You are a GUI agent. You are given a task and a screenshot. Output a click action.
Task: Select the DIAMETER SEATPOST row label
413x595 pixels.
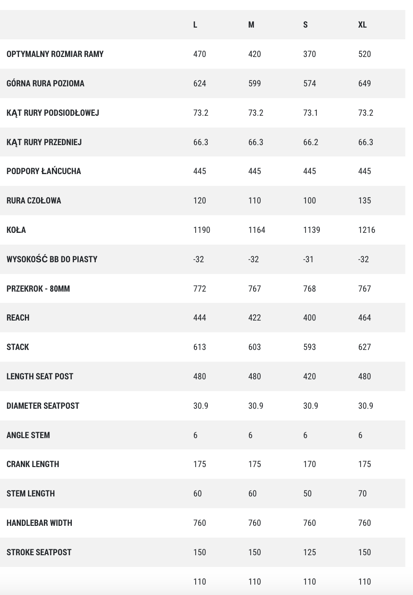tap(43, 406)
